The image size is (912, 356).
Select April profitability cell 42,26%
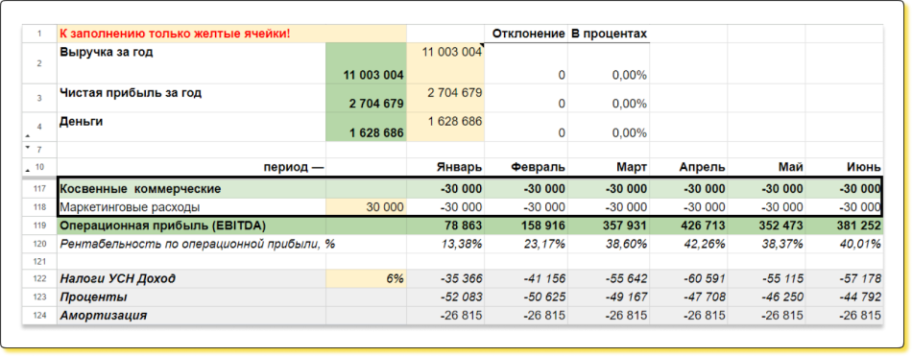(688, 244)
